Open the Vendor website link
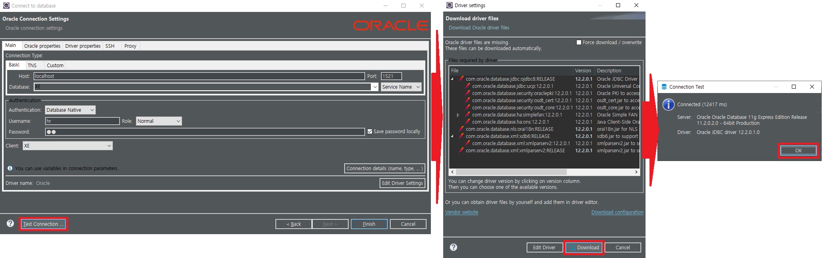The height and width of the screenshot is (258, 822). [461, 212]
